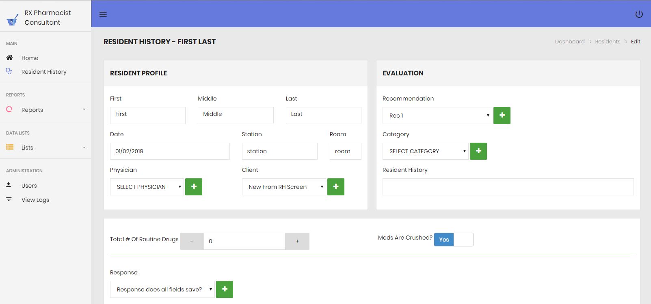
Task: Open the Select Category dropdown
Action: tap(425, 151)
